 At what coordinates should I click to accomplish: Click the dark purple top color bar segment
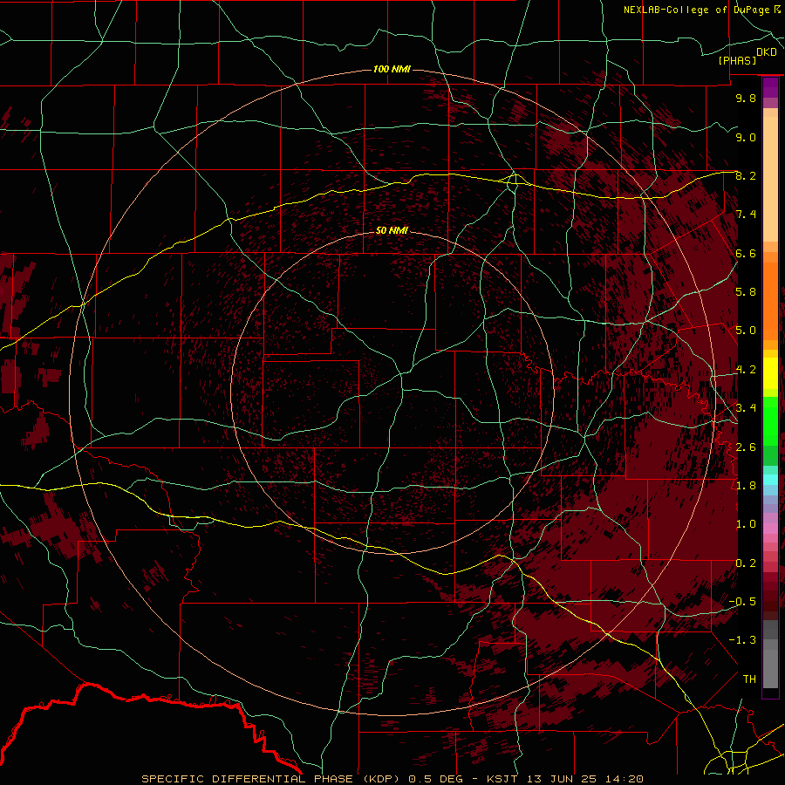770,87
